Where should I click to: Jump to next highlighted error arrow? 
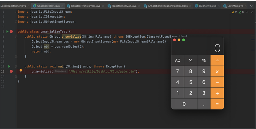click(252, 12)
